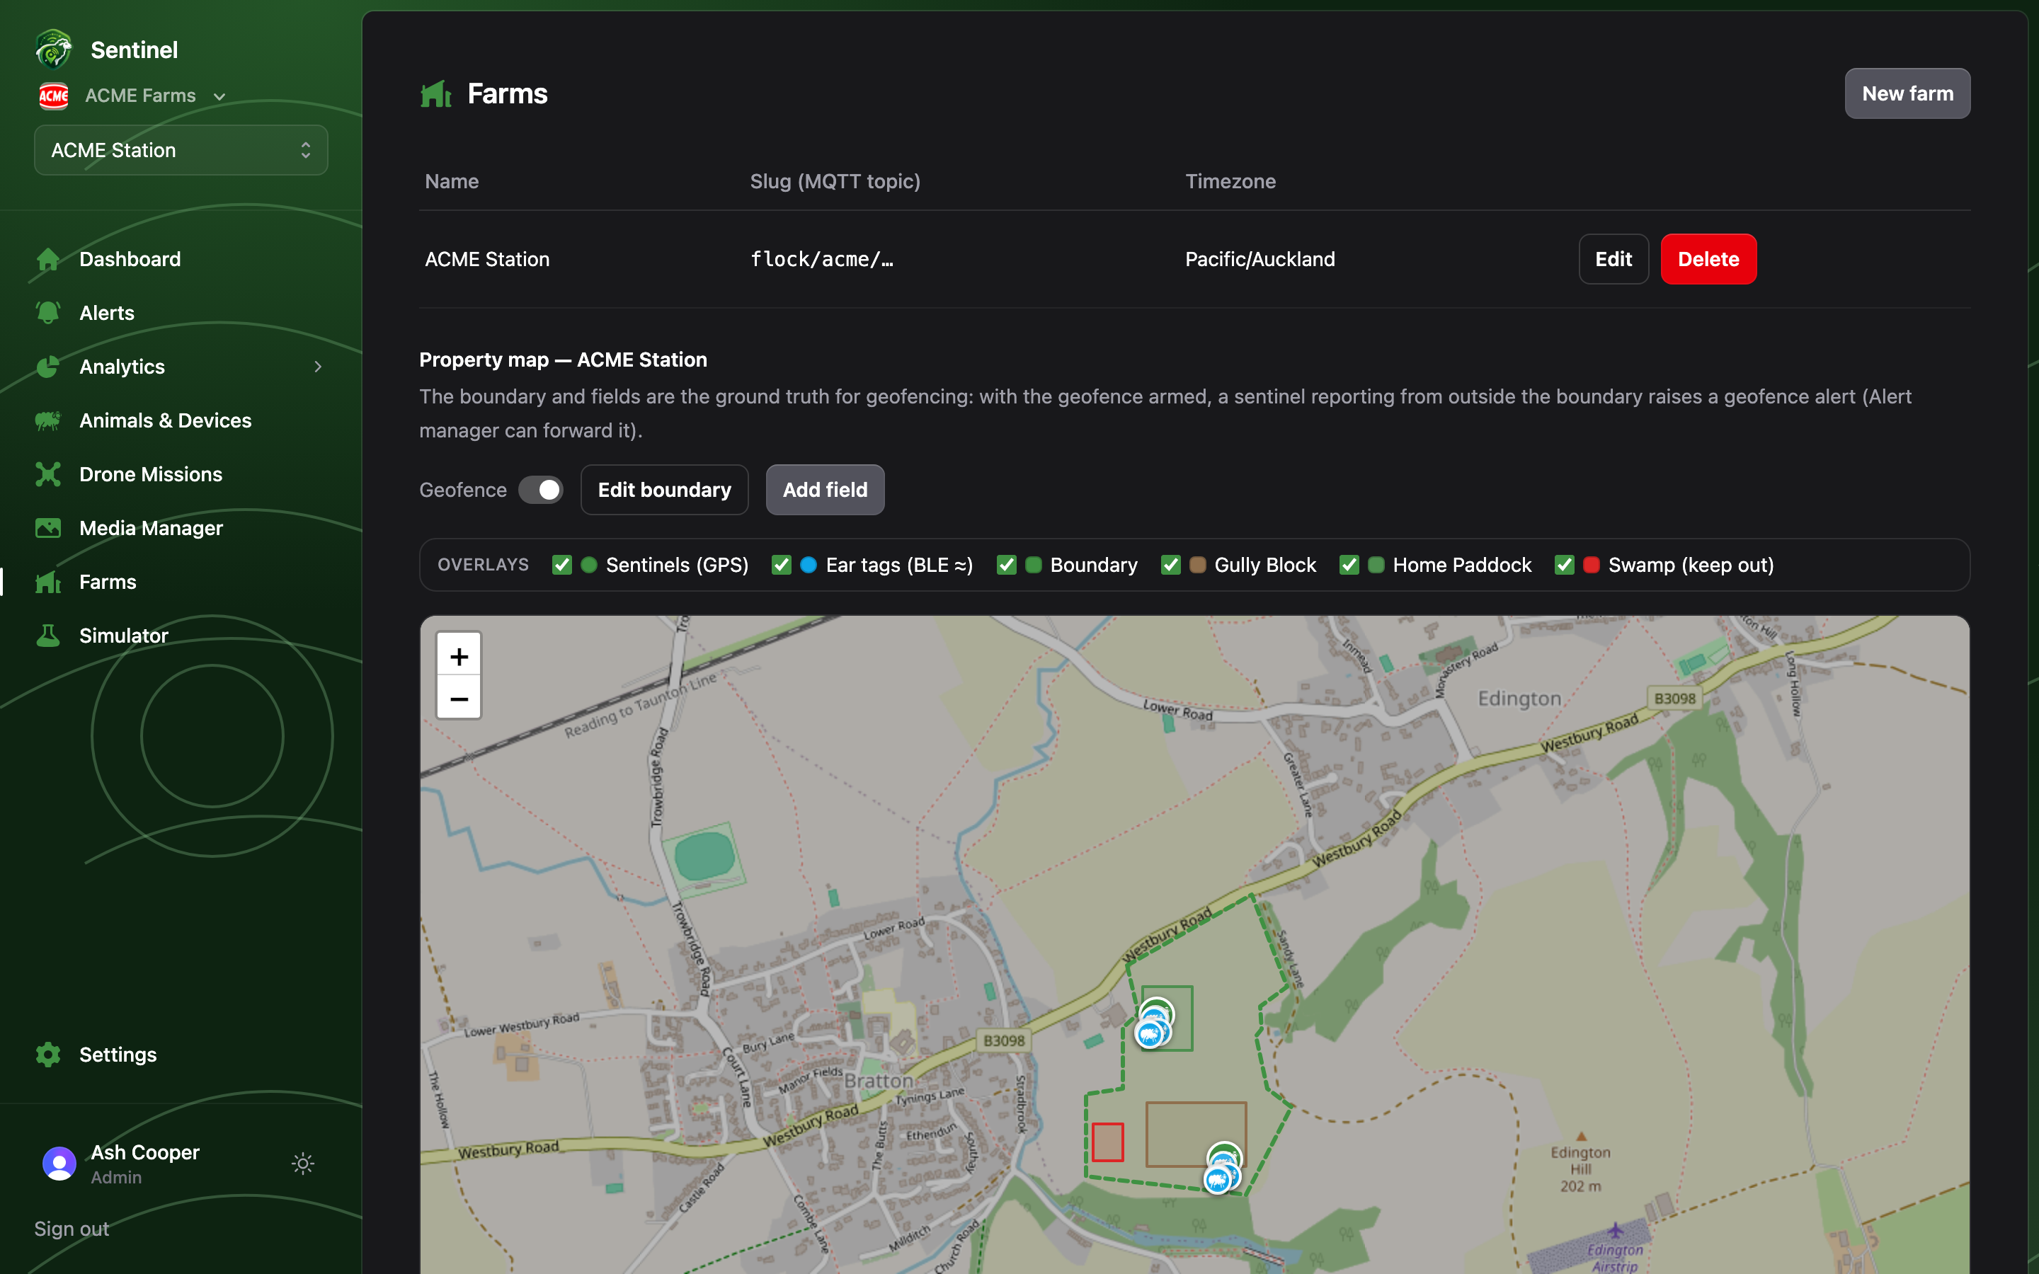Open the Simulator page
2039x1274 pixels.
pyautogui.click(x=124, y=636)
